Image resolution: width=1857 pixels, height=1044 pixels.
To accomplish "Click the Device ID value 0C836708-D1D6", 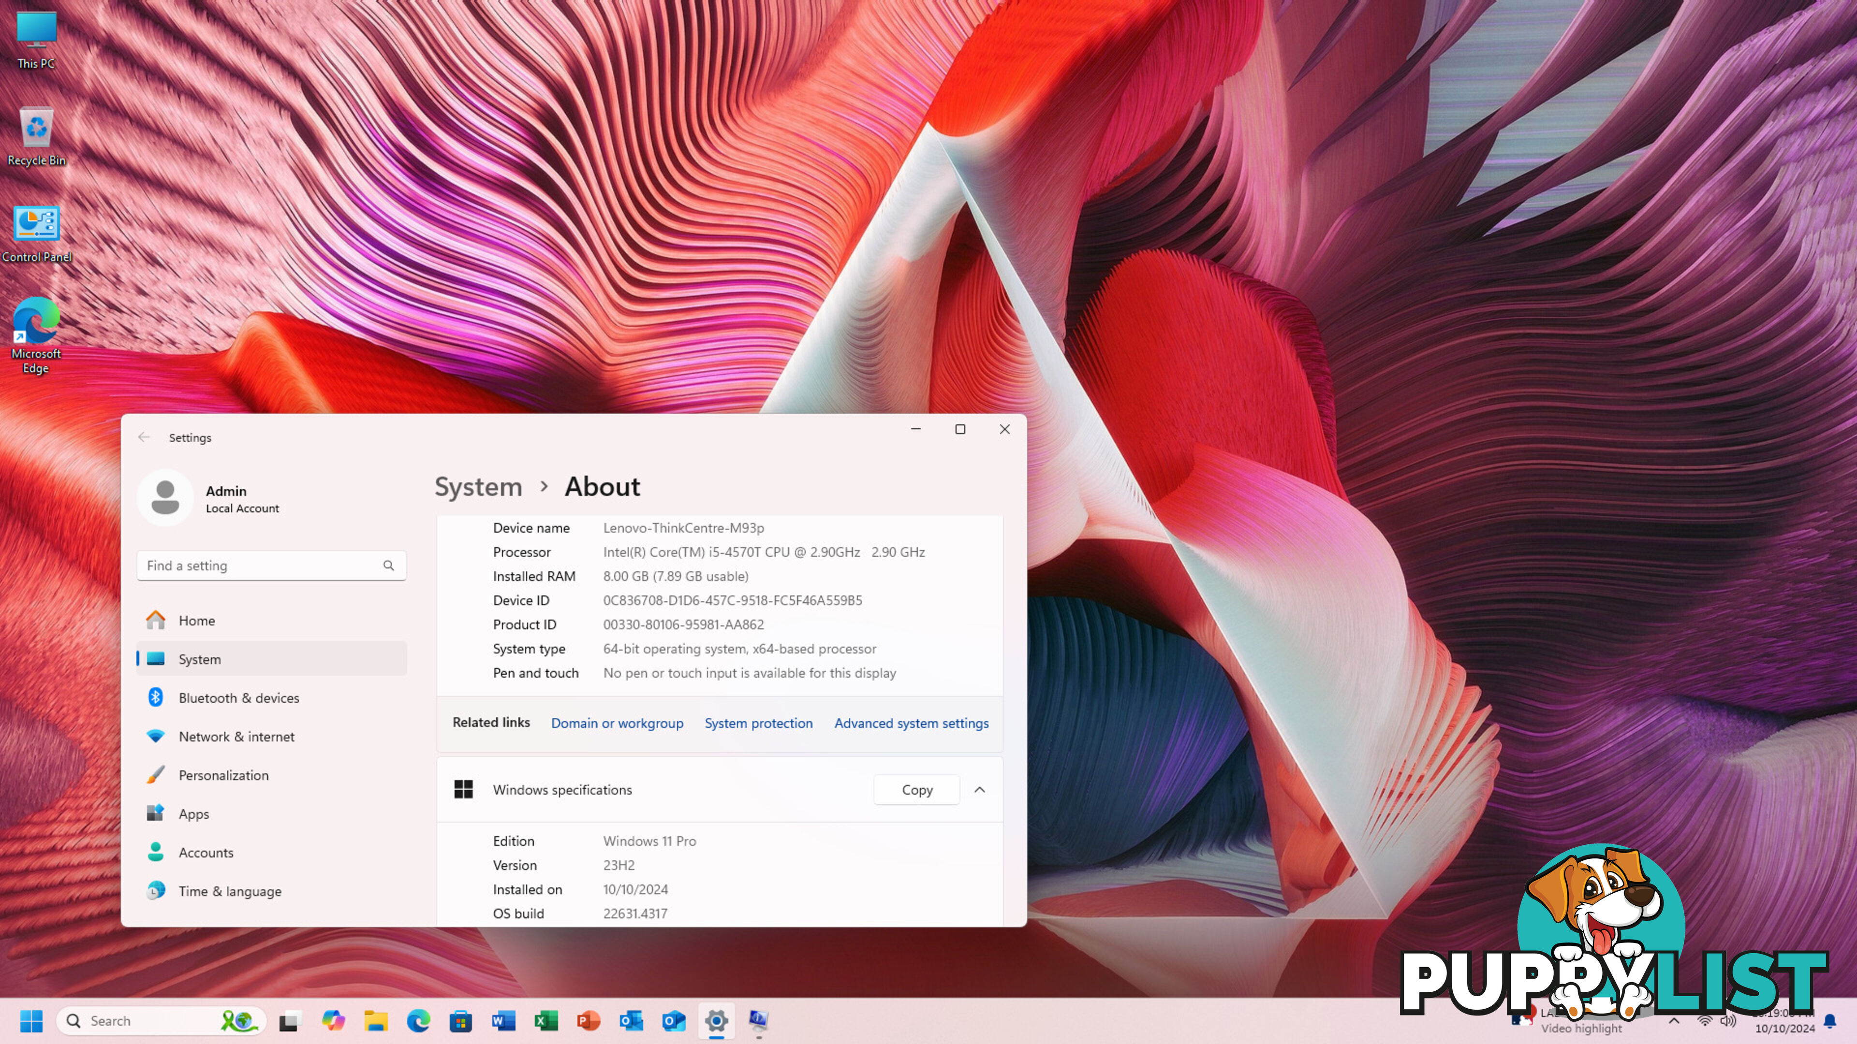I will [733, 601].
